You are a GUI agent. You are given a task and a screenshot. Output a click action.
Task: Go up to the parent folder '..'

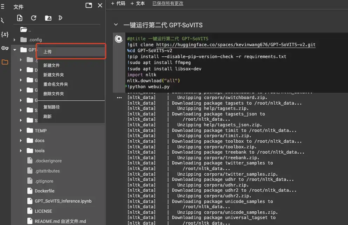[x=26, y=30]
